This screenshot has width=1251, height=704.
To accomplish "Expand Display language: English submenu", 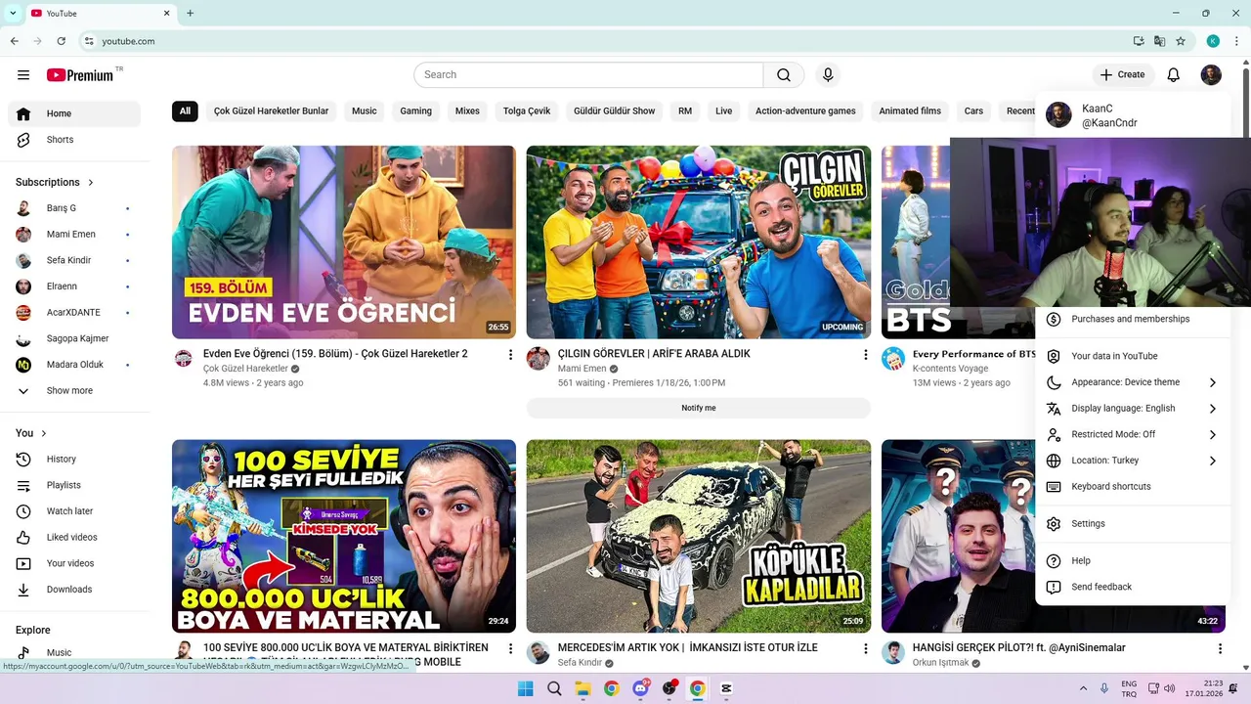I will (x=1133, y=409).
